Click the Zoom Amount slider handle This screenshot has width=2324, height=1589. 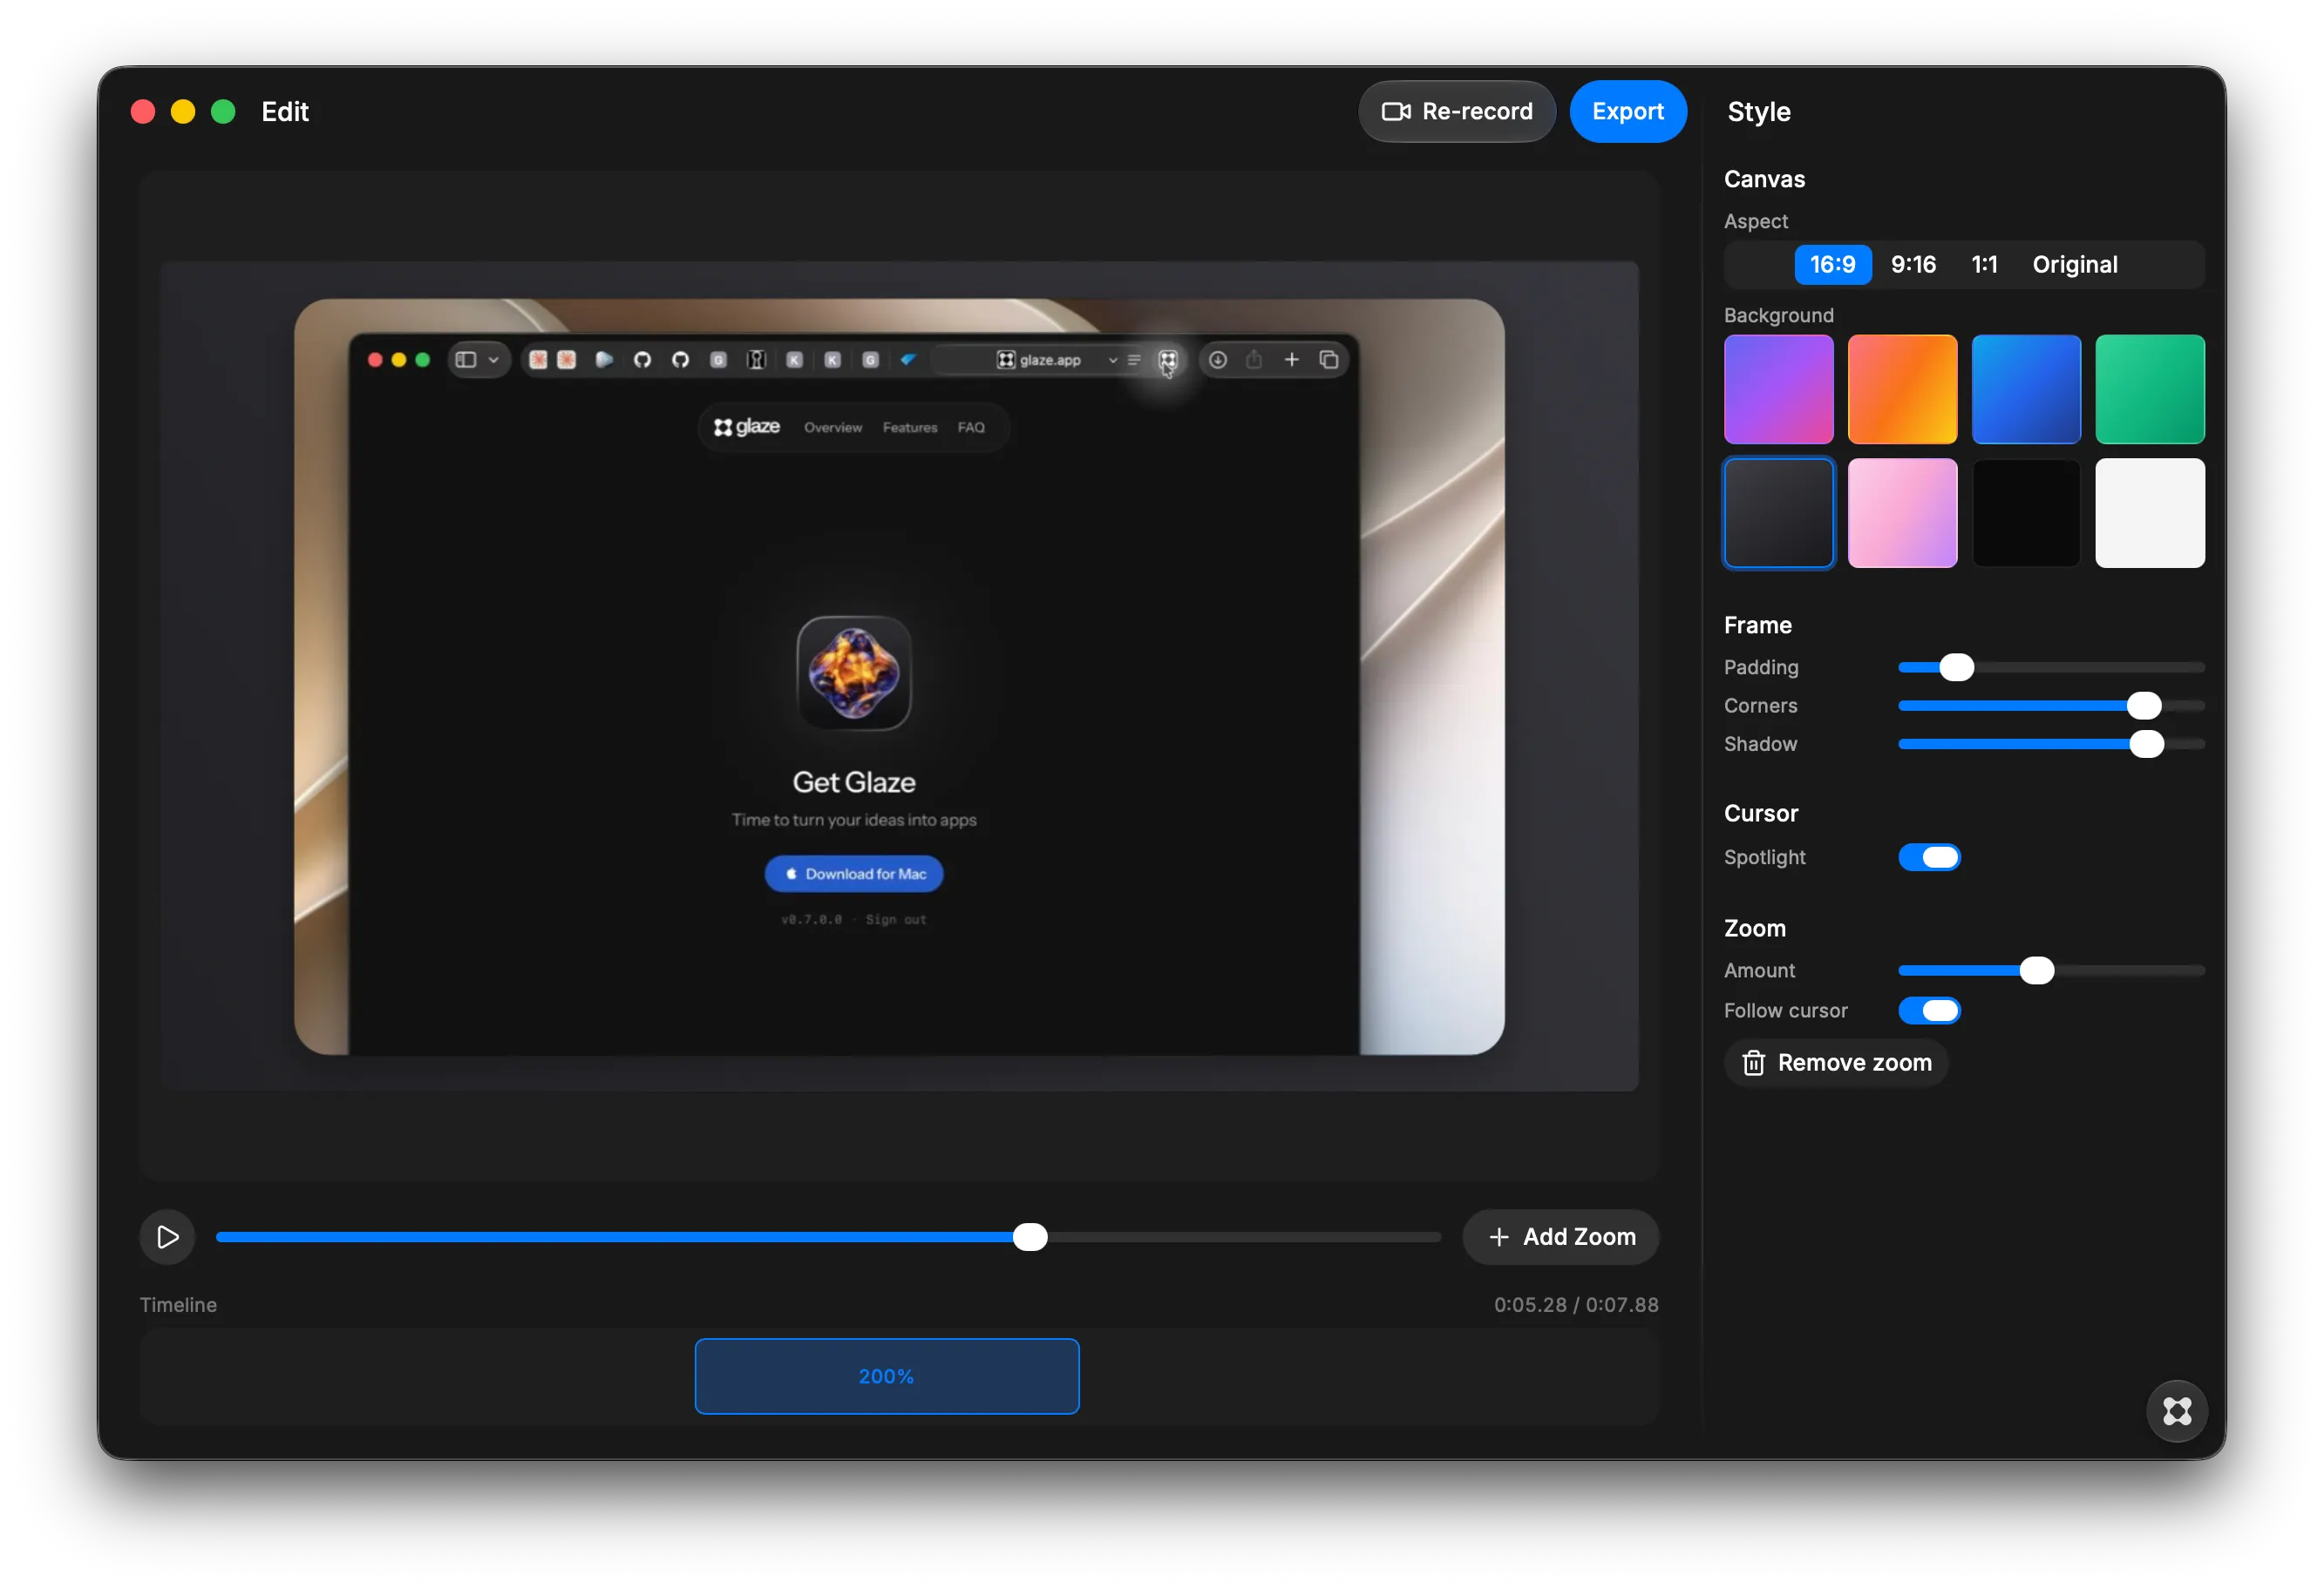click(2037, 970)
